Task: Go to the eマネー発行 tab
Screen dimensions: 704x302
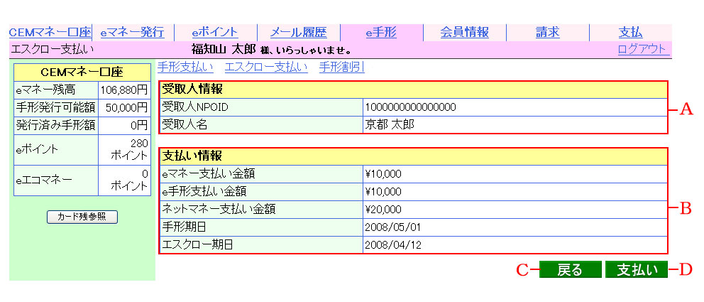Action: point(132,32)
